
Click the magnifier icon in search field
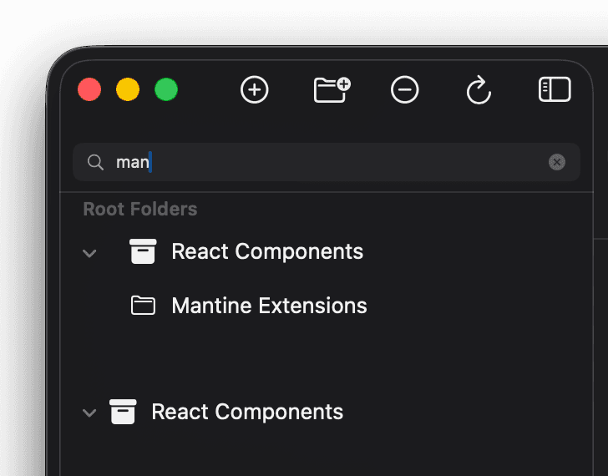pos(95,162)
